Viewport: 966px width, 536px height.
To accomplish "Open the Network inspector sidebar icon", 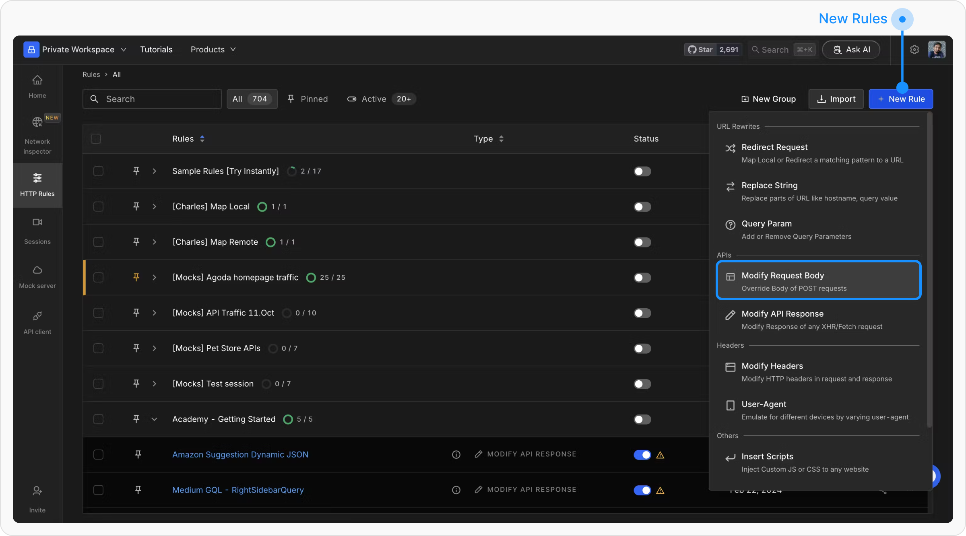I will click(37, 122).
